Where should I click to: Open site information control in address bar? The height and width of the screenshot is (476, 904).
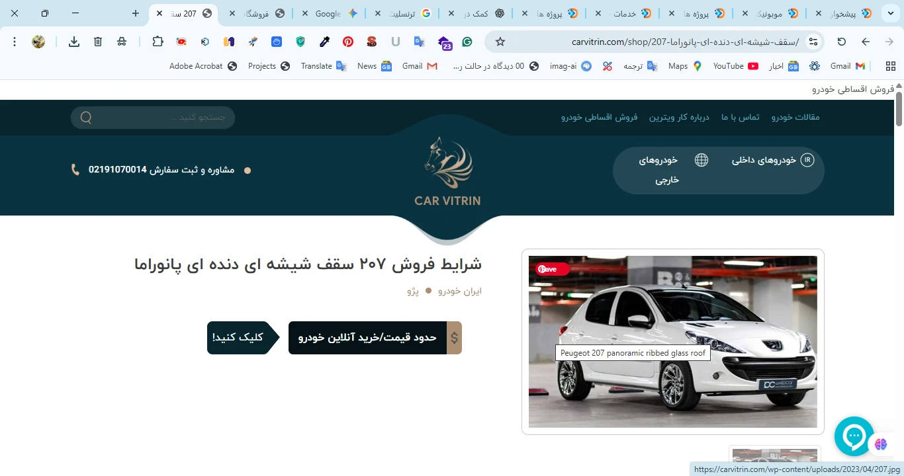point(814,42)
